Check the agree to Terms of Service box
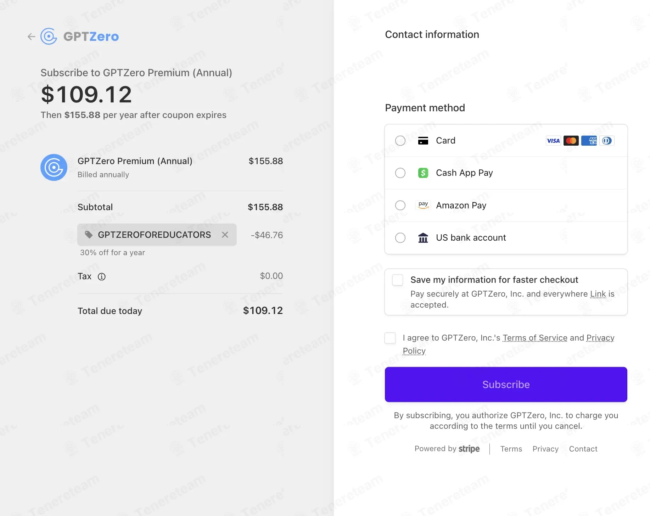 tap(390, 338)
